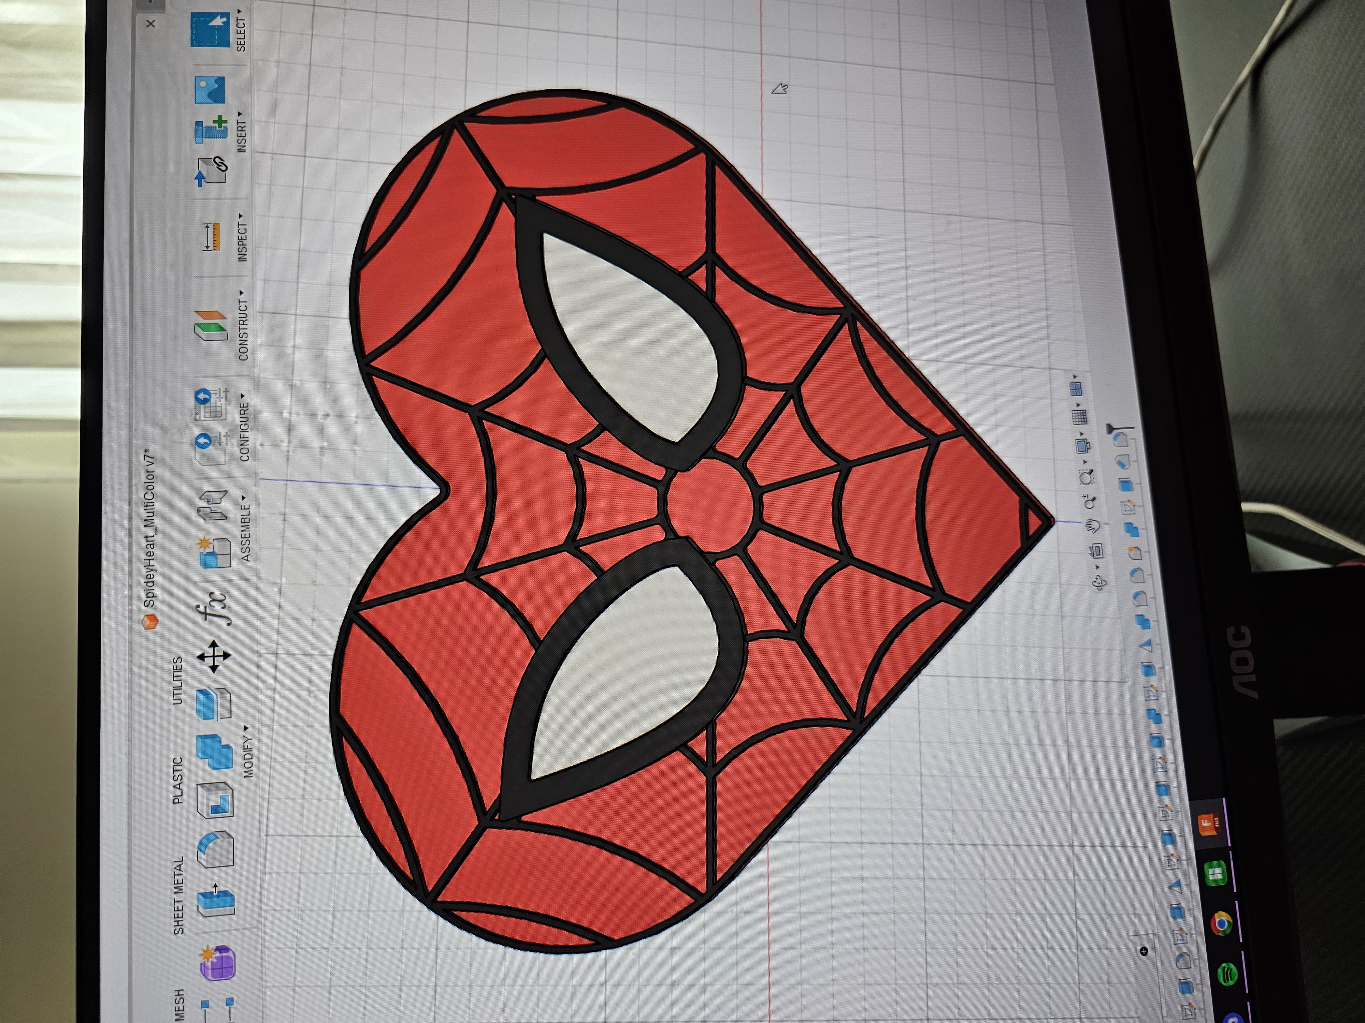The width and height of the screenshot is (1365, 1023).
Task: Choose the Offset Plane construct icon
Action: 211,325
